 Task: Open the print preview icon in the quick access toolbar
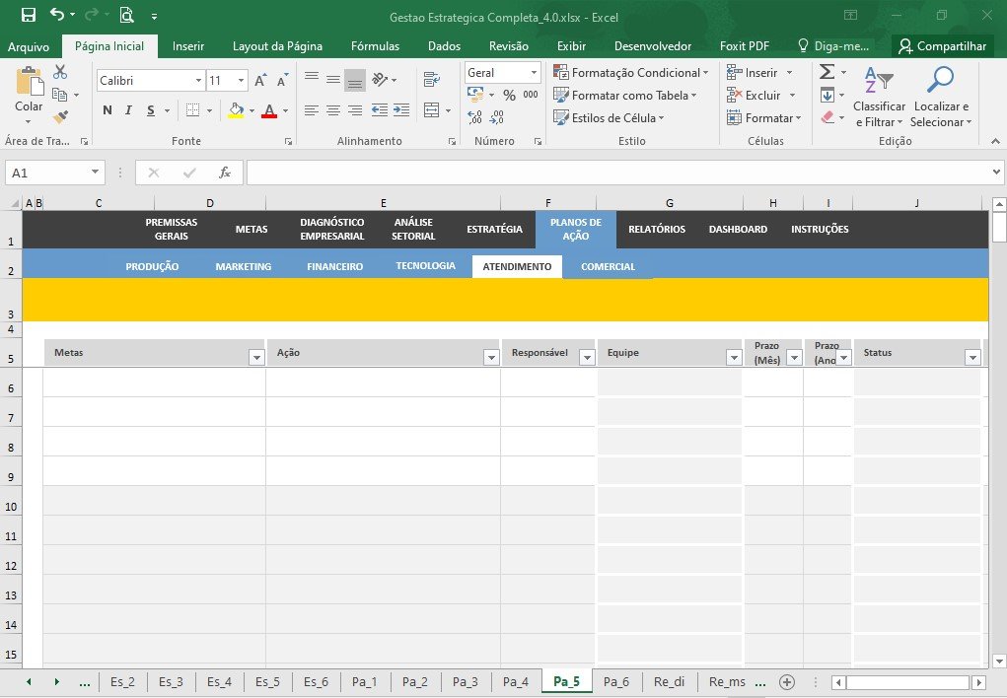pos(126,15)
